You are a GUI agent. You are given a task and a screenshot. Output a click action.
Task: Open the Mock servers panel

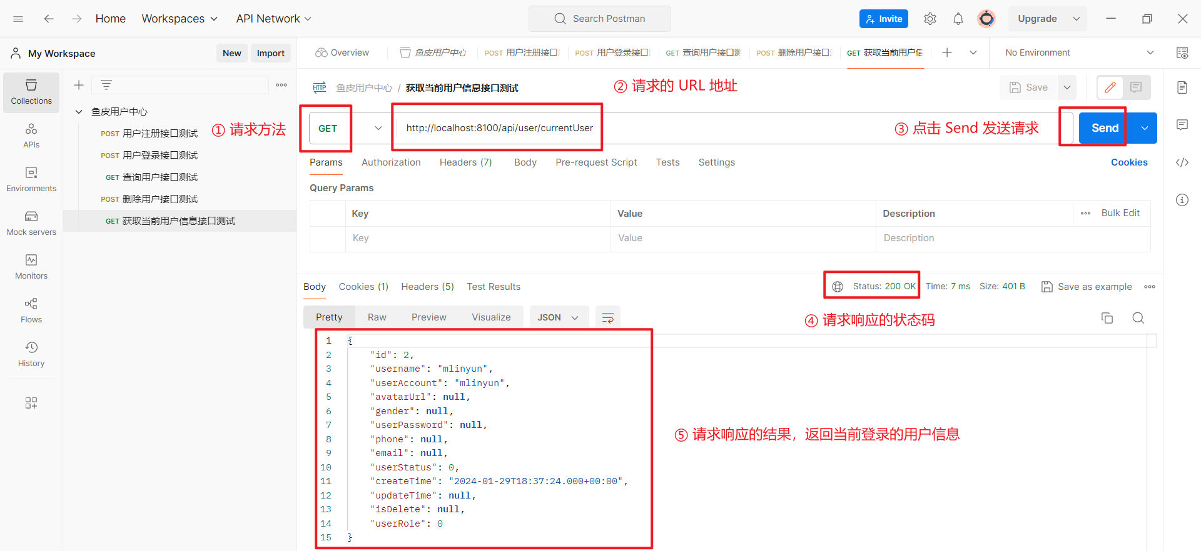coord(31,223)
